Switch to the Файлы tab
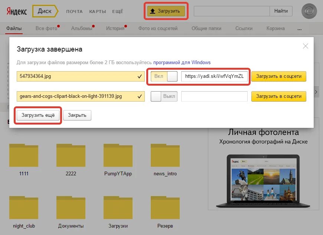323x235 pixels. point(14,29)
